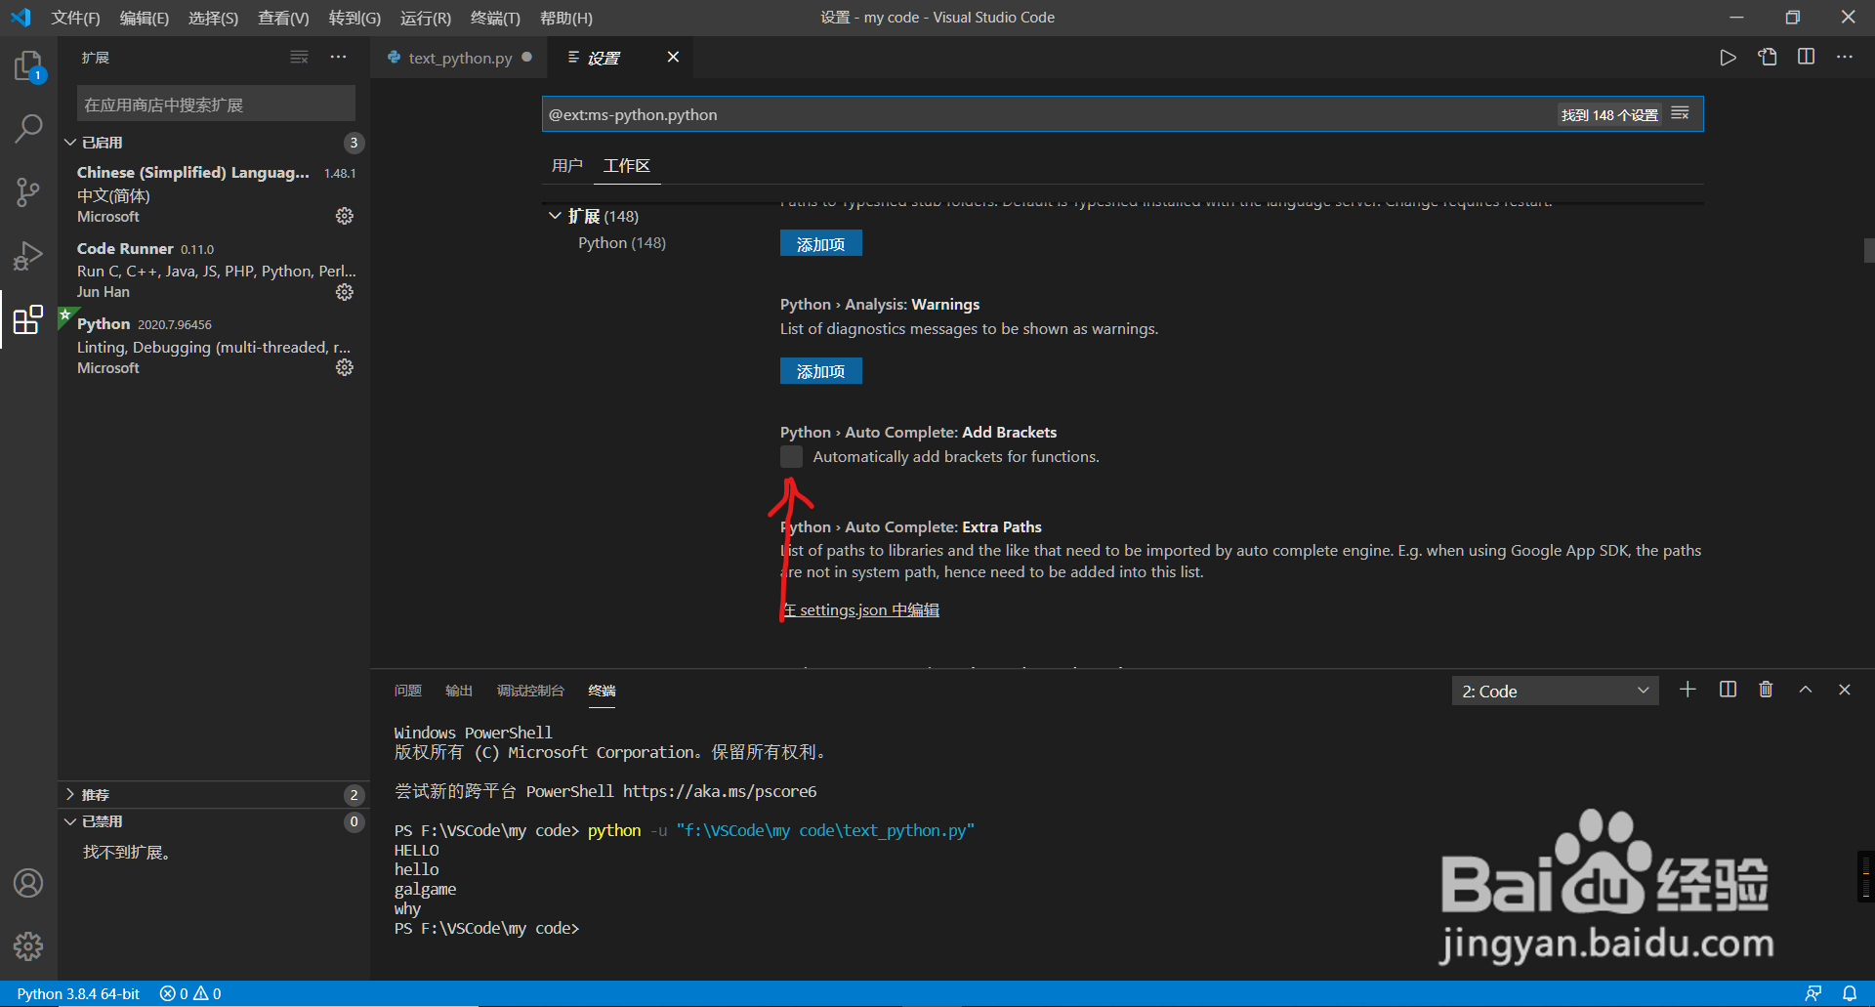Select Python (148) in settings tree
Viewport: 1875px width, 1007px height.
[x=622, y=242]
